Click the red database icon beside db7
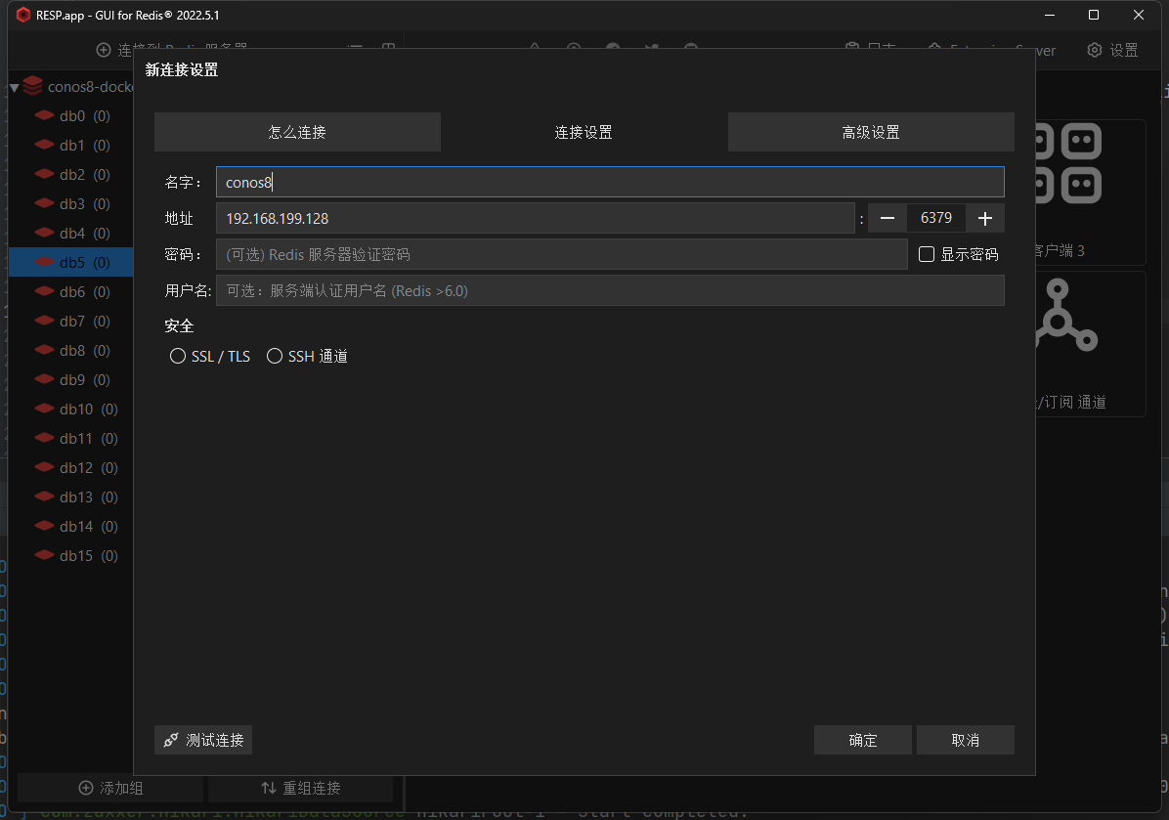This screenshot has width=1169, height=820. click(45, 321)
